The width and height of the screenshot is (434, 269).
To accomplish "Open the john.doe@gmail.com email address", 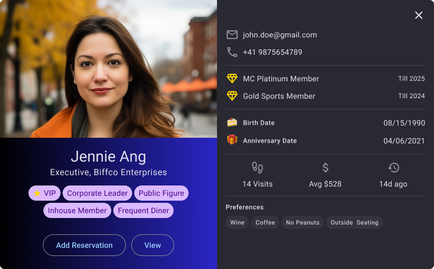I will [280, 35].
